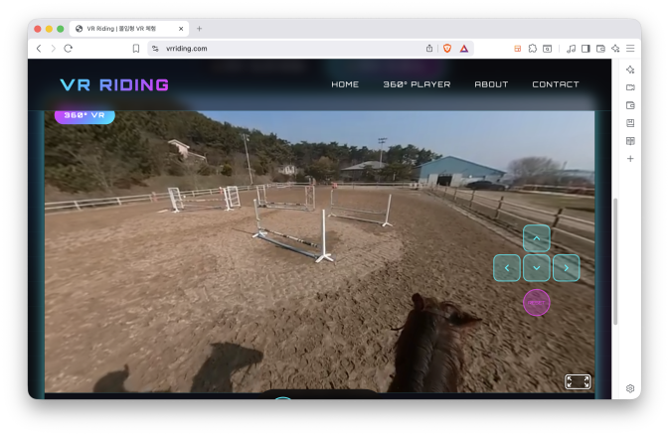Click the page's vertical scrollbar
Viewport: 669px width, 436px height.
tap(615, 260)
